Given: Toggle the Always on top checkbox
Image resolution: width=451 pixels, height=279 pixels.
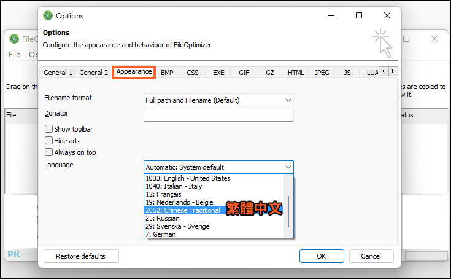Looking at the screenshot, I should (x=49, y=152).
